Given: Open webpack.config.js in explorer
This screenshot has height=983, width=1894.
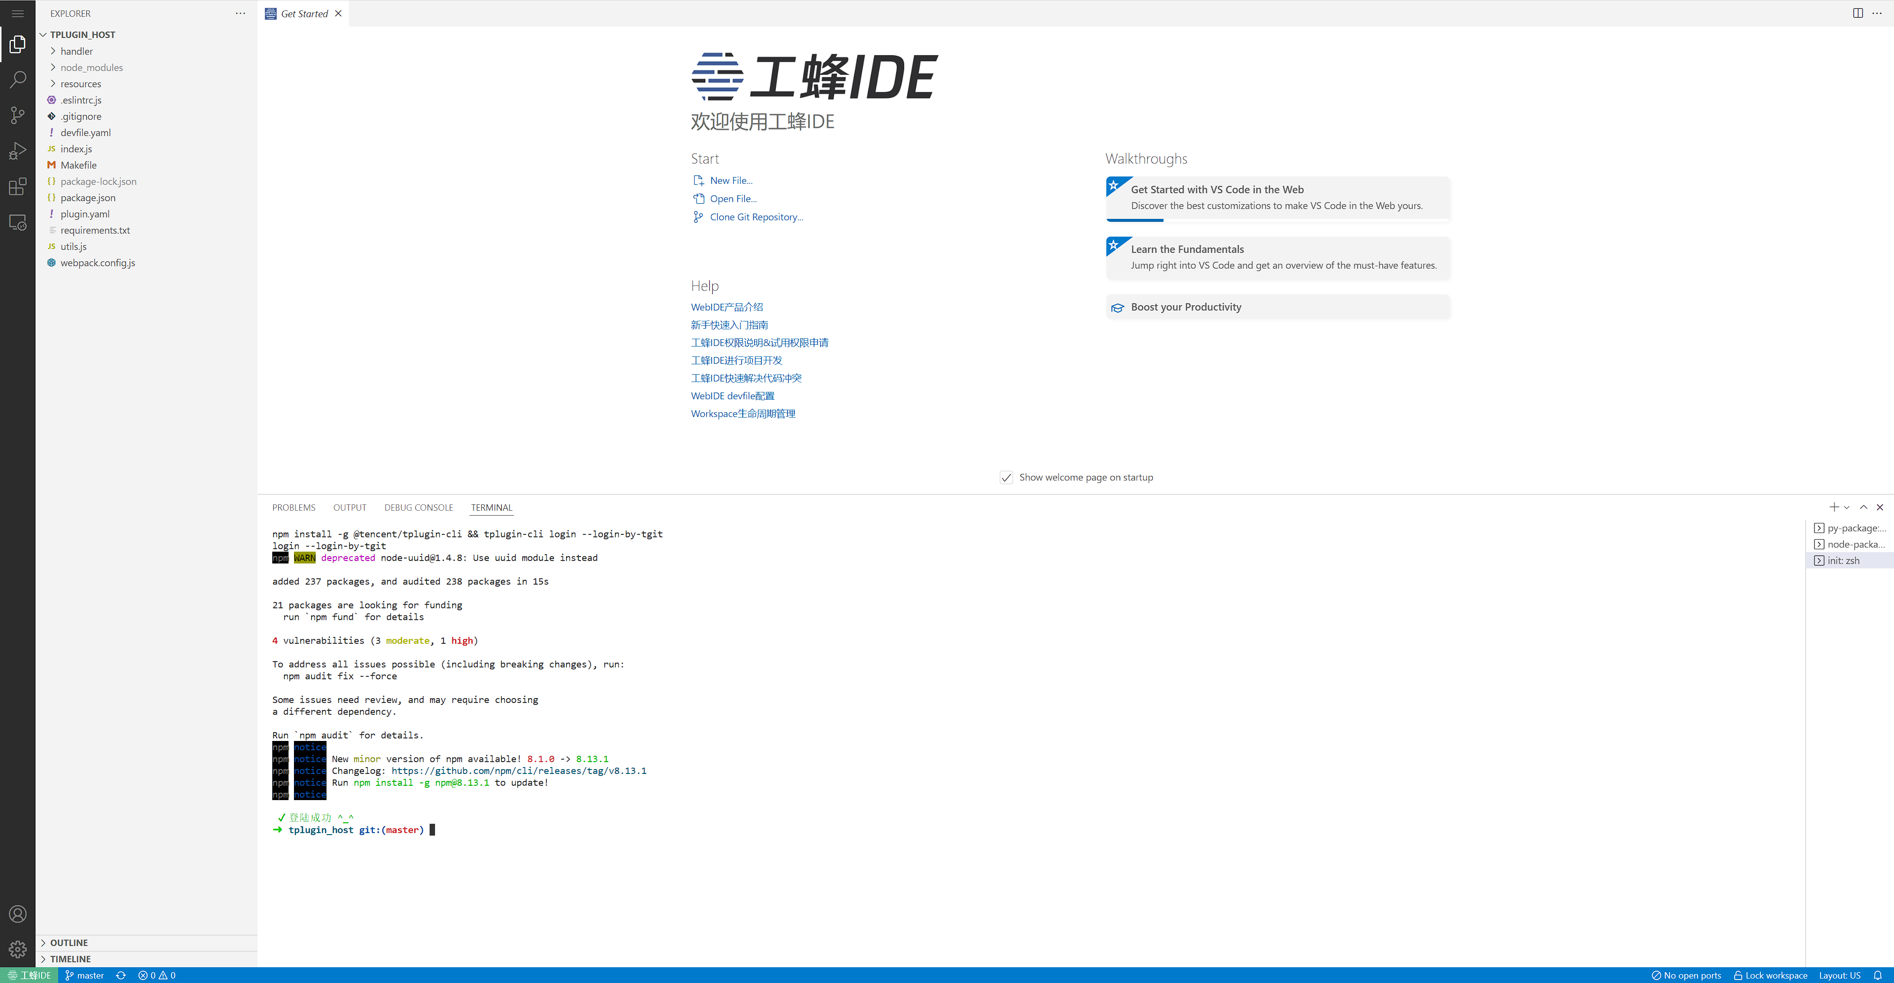Looking at the screenshot, I should tap(146, 262).
